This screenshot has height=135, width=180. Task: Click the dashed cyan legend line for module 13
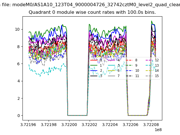point(149,66)
